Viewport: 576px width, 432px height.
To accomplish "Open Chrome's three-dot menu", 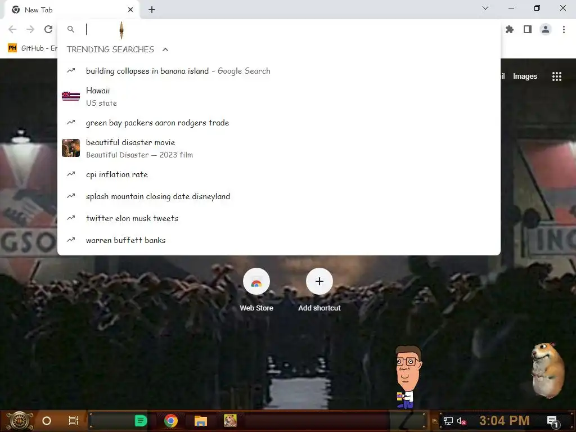I will point(564,29).
